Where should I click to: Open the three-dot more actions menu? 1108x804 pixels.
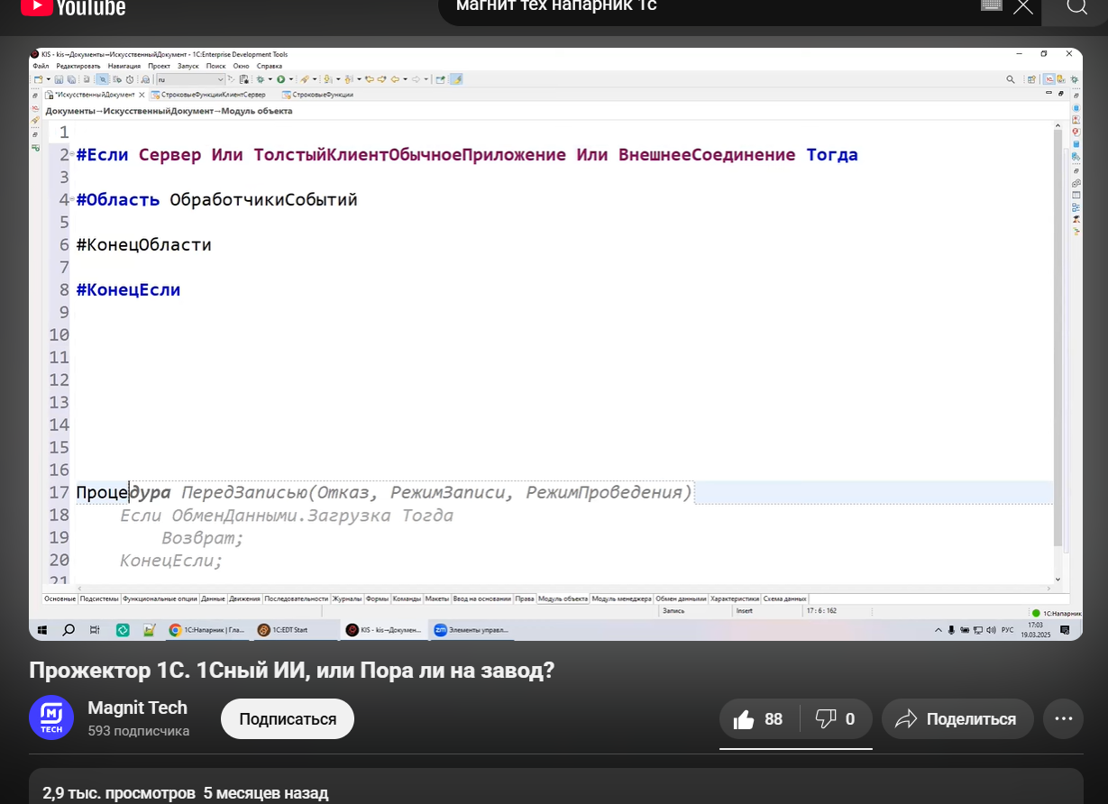tap(1063, 719)
